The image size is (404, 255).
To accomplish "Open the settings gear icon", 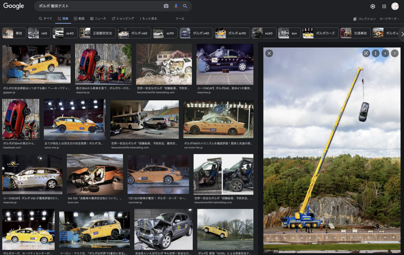I will (373, 6).
